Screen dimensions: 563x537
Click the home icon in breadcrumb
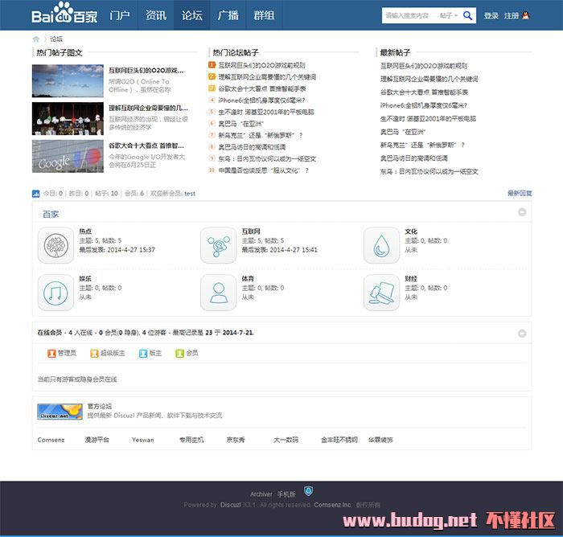36,39
